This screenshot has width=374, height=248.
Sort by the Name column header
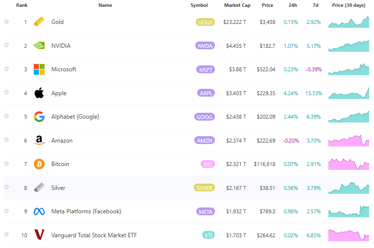point(105,5)
